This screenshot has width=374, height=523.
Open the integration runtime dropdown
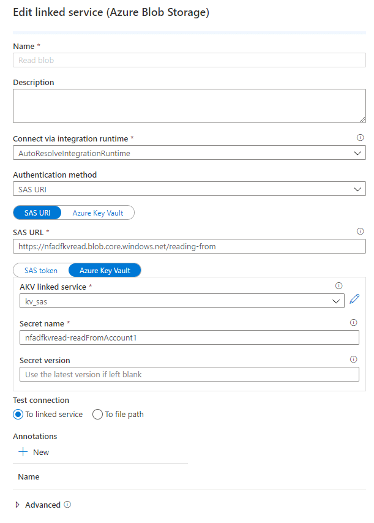[189, 153]
